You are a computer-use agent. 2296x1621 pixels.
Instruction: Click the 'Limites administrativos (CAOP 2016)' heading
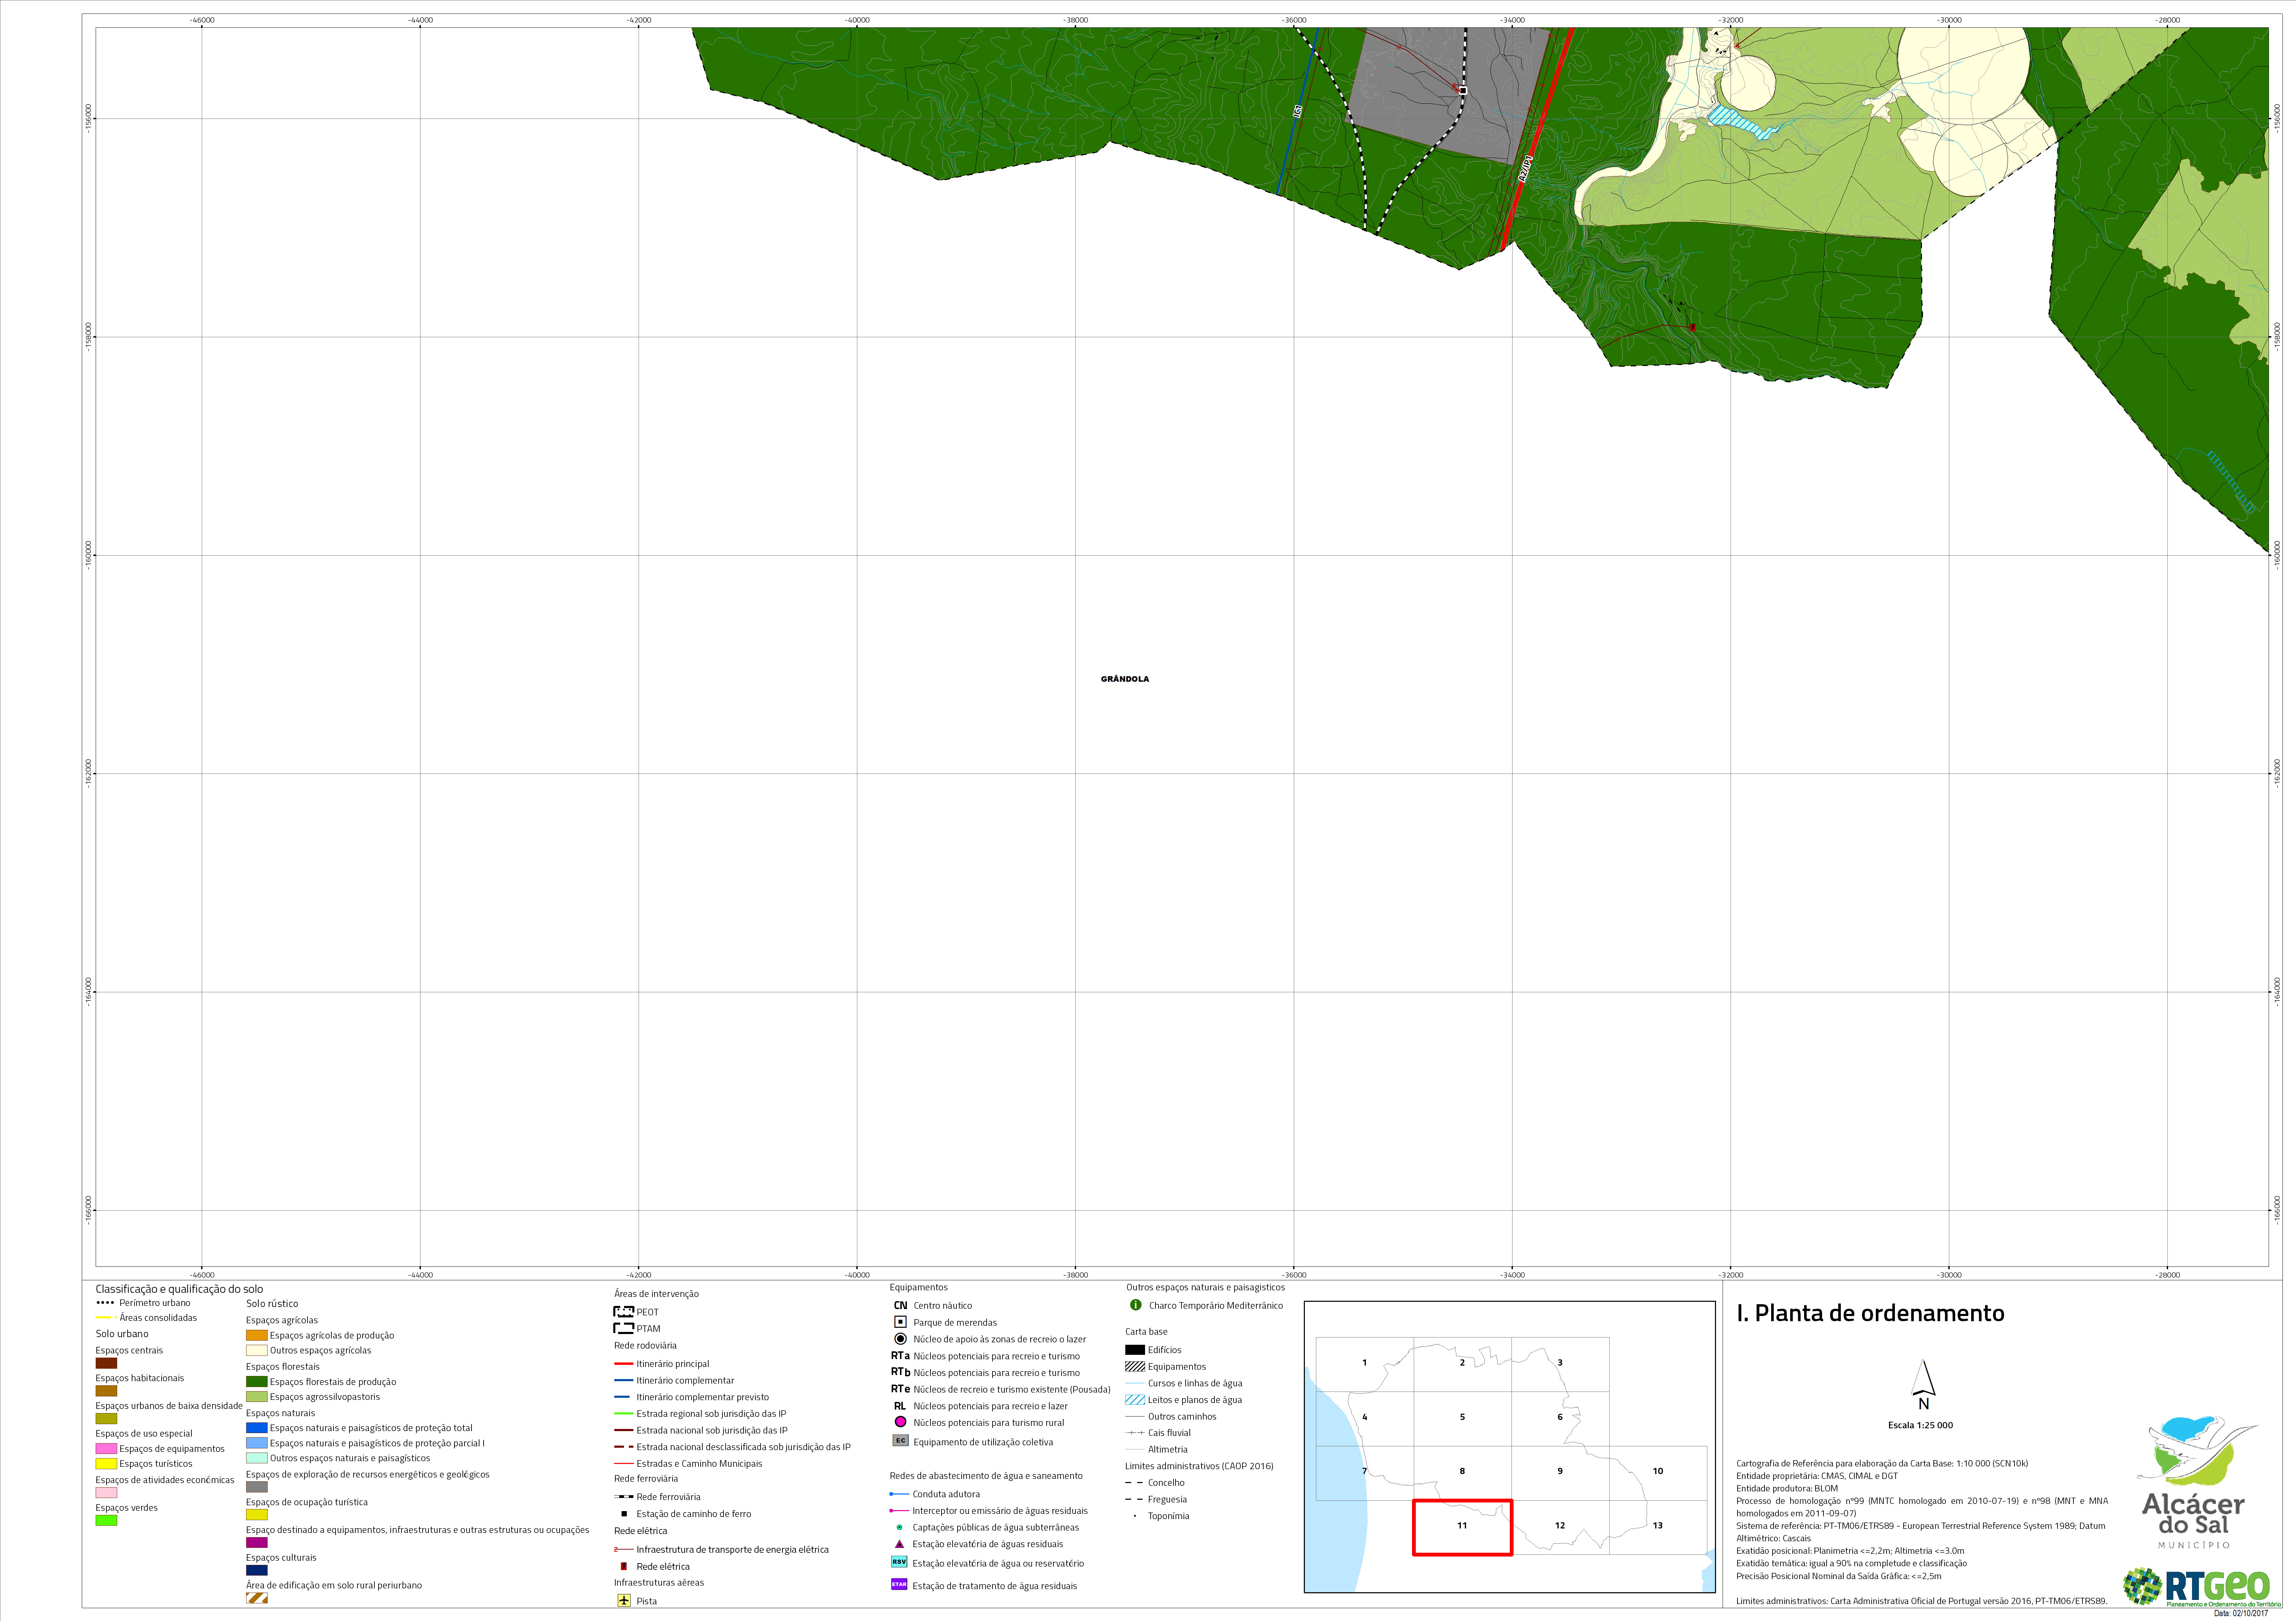pyautogui.click(x=1199, y=1466)
